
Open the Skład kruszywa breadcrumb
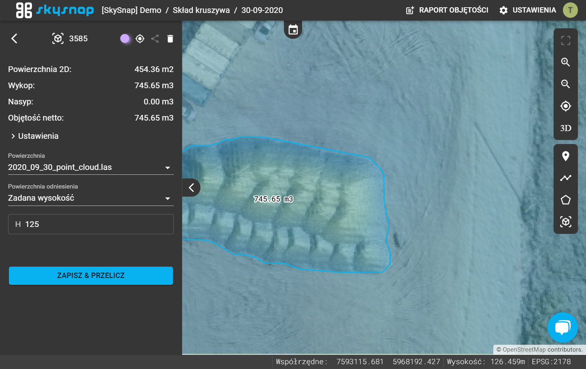click(x=201, y=10)
